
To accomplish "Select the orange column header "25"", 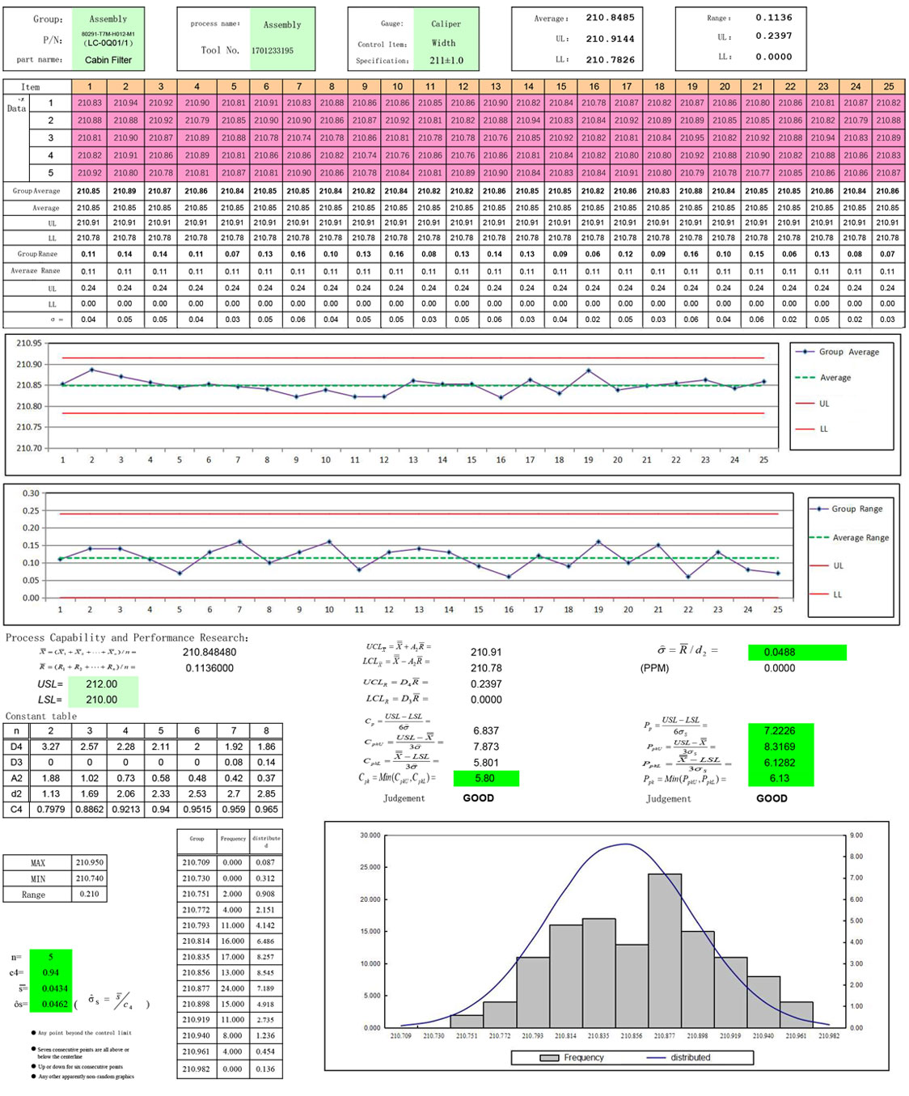I will point(888,87).
